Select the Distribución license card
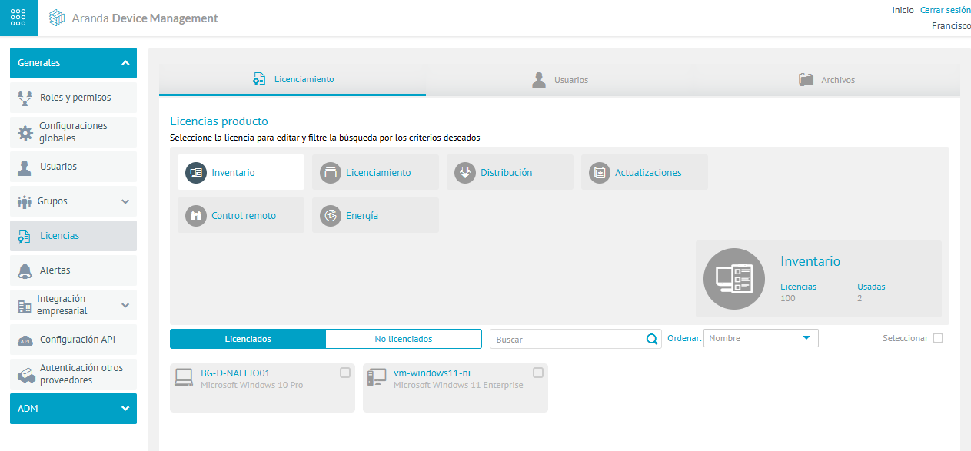 click(x=510, y=173)
